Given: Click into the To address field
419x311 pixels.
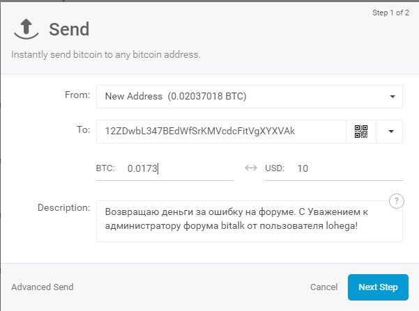Looking at the screenshot, I should (221, 131).
